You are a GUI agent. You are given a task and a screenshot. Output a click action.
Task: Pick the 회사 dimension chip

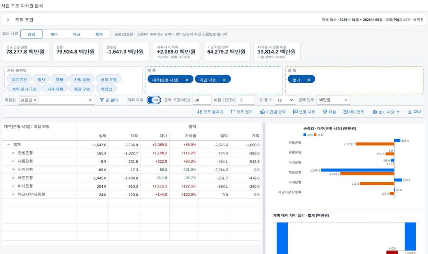41,79
